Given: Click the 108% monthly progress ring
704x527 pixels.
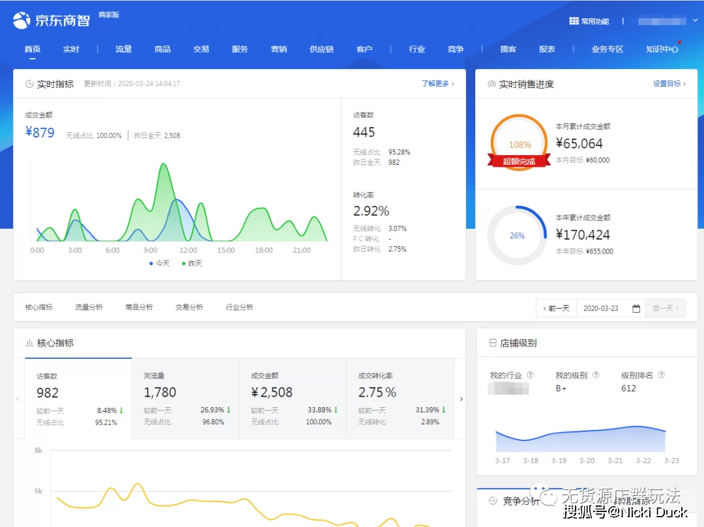Looking at the screenshot, I should coord(520,144).
